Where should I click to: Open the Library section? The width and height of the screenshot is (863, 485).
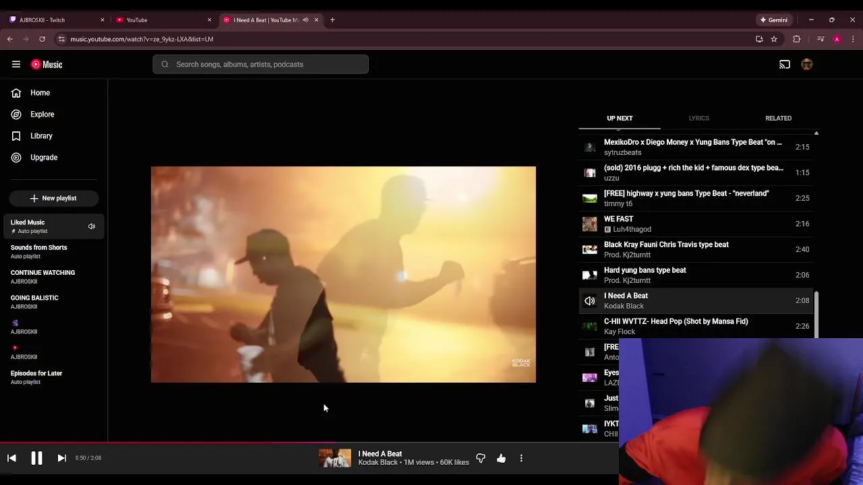coord(54,136)
